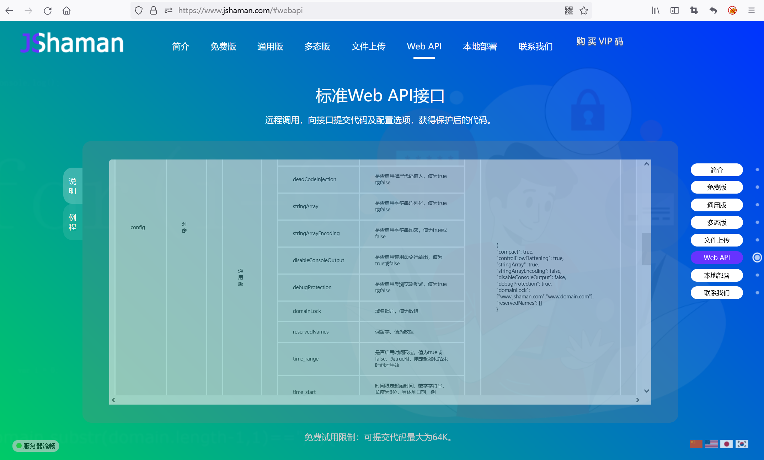This screenshot has width=764, height=460.
Task: Switch language with the Japanese flag
Action: click(x=726, y=444)
